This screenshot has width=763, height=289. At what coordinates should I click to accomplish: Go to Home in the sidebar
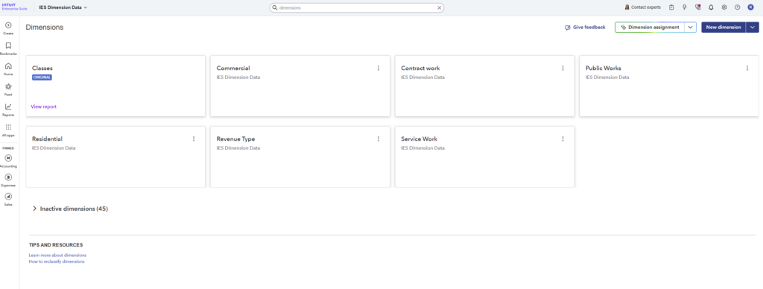tap(8, 69)
